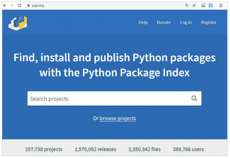
Task: Follow the browse projects link
Action: click(x=118, y=118)
